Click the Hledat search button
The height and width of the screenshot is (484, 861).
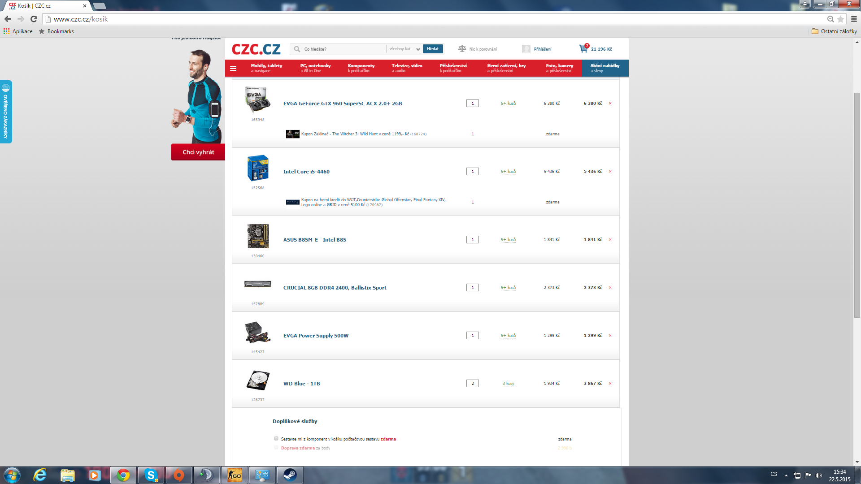tap(433, 49)
